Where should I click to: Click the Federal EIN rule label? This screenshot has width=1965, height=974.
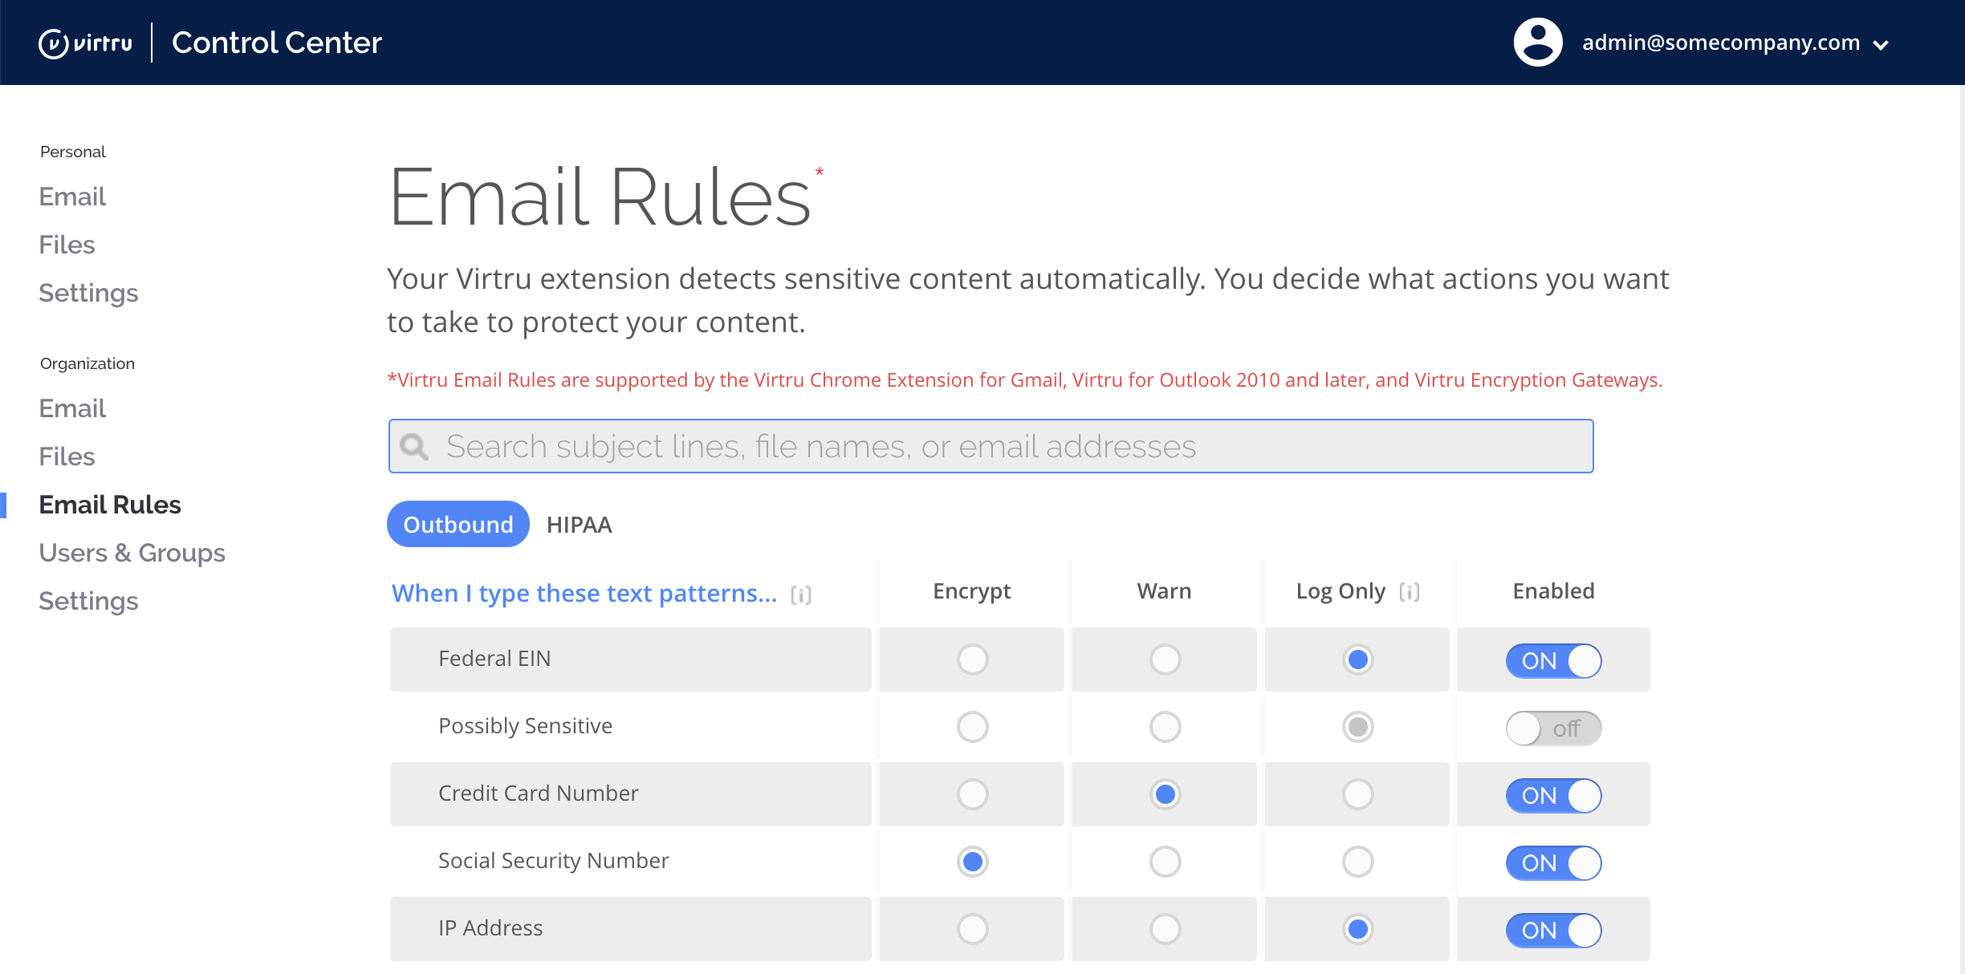(494, 659)
